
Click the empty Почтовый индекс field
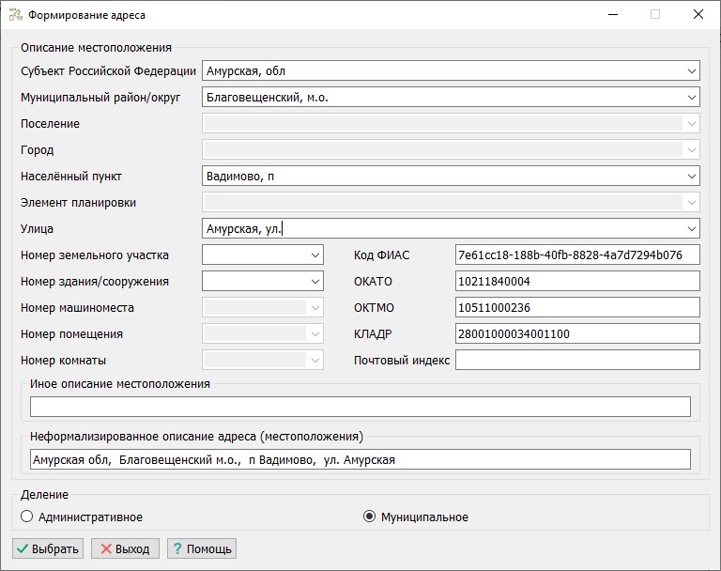[576, 361]
